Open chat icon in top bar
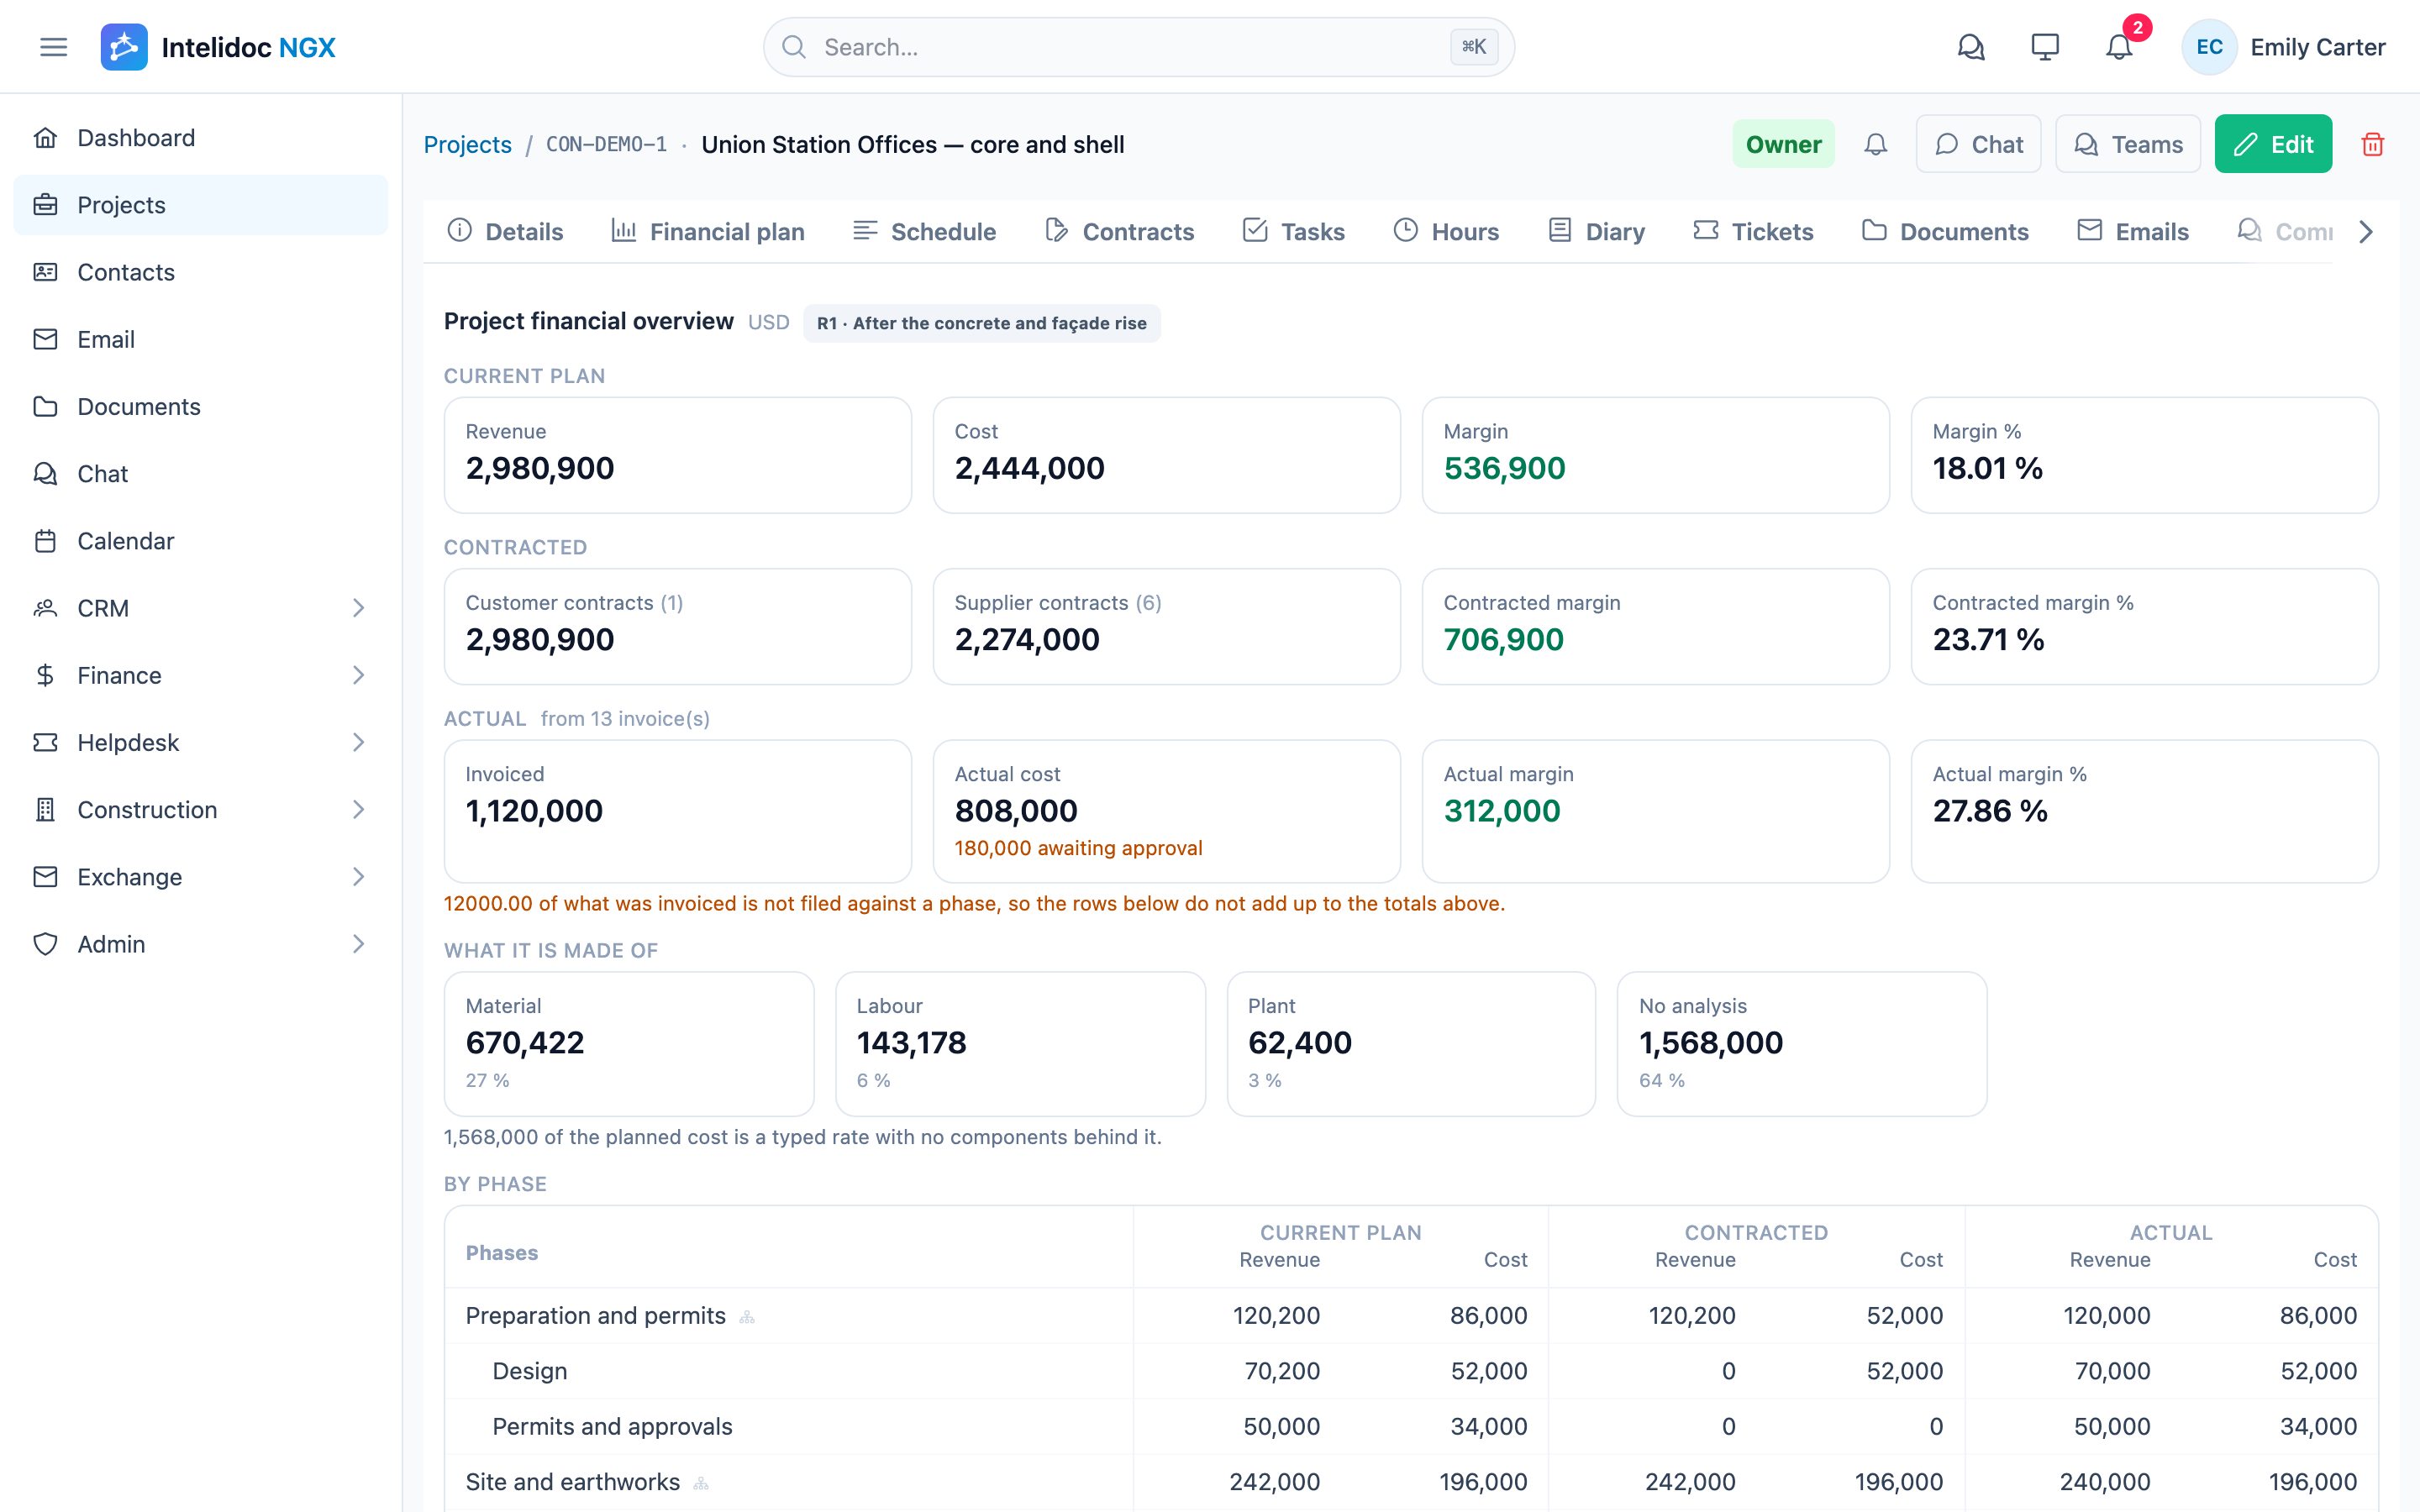 (1971, 47)
